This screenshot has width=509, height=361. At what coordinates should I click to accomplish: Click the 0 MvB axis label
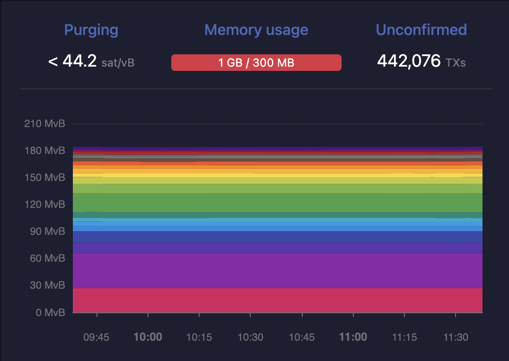(x=50, y=312)
